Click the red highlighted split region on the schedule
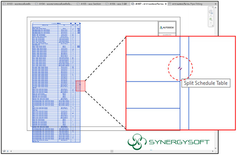238x155 pixels. (x=81, y=86)
